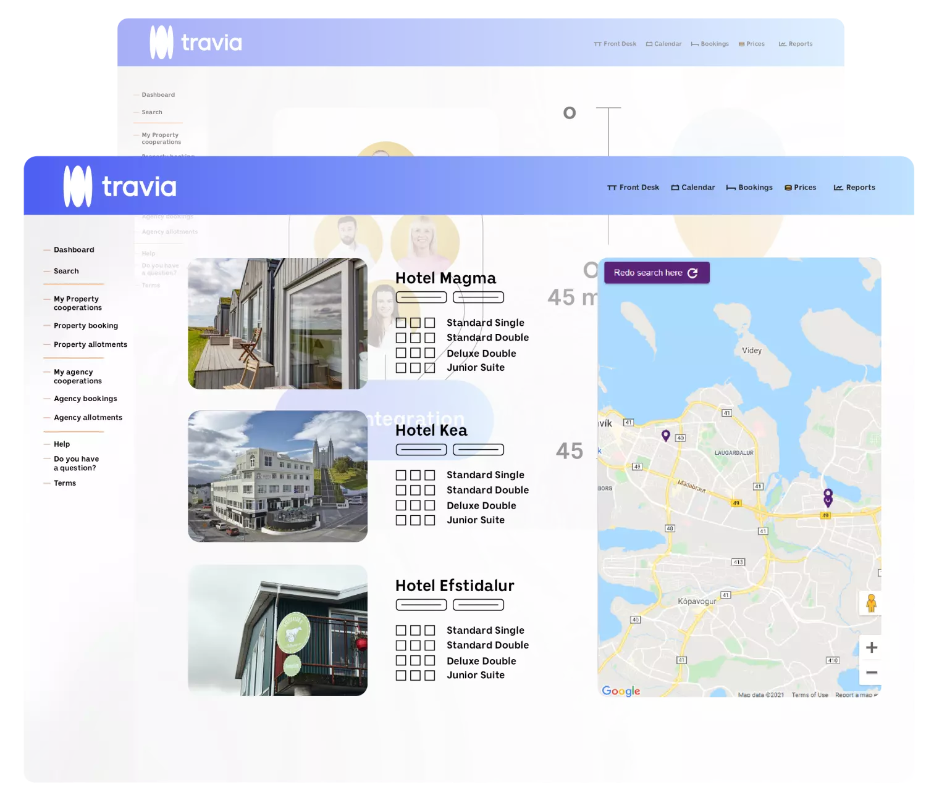
Task: Open Front Desk in the front window header
Action: point(633,188)
